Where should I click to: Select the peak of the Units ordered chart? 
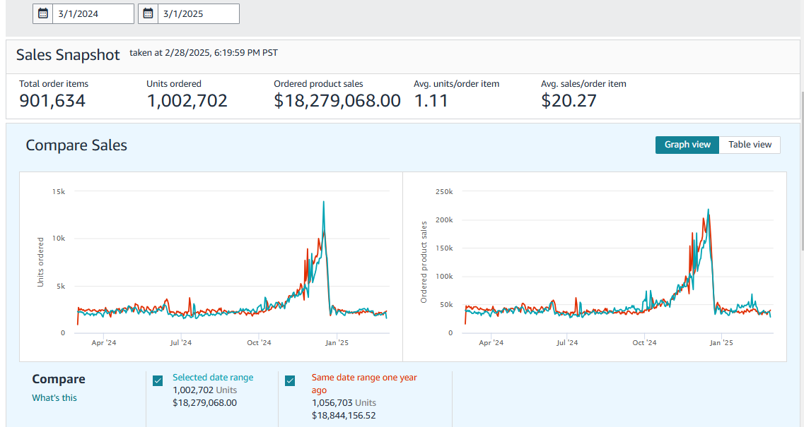[324, 203]
